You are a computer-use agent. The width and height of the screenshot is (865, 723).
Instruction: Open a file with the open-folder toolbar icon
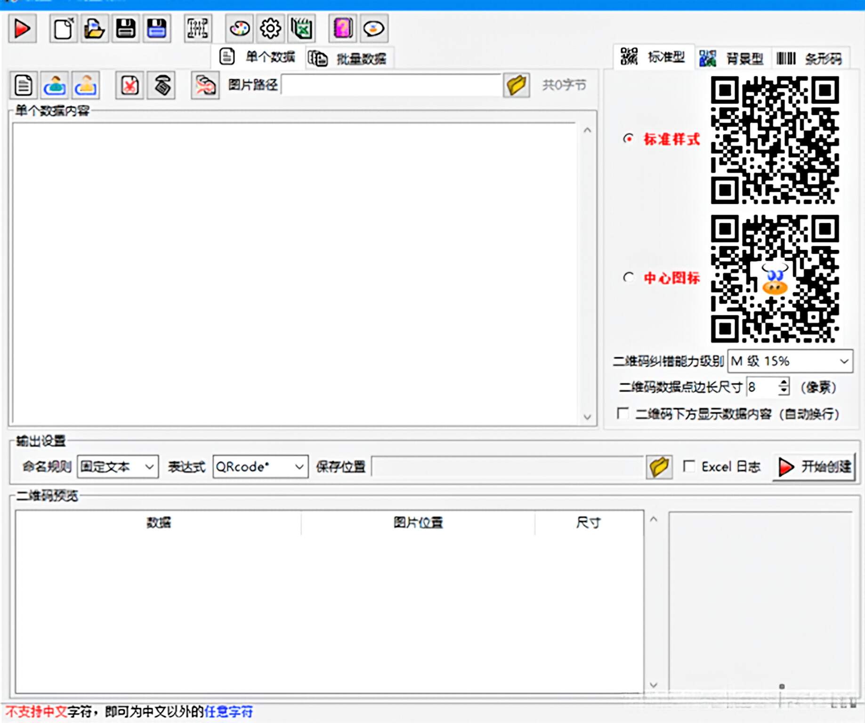(x=94, y=29)
